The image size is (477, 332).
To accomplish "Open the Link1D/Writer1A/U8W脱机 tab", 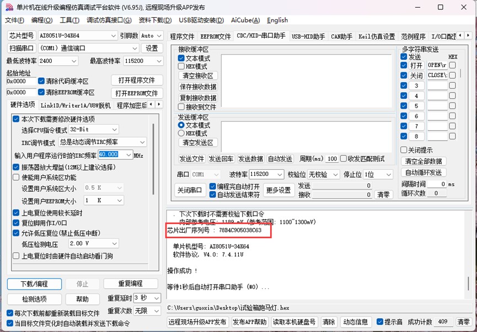I will coord(76,105).
